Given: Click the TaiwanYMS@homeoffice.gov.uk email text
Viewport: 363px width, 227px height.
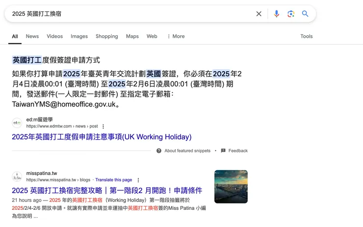Looking at the screenshot, I should click(x=64, y=104).
